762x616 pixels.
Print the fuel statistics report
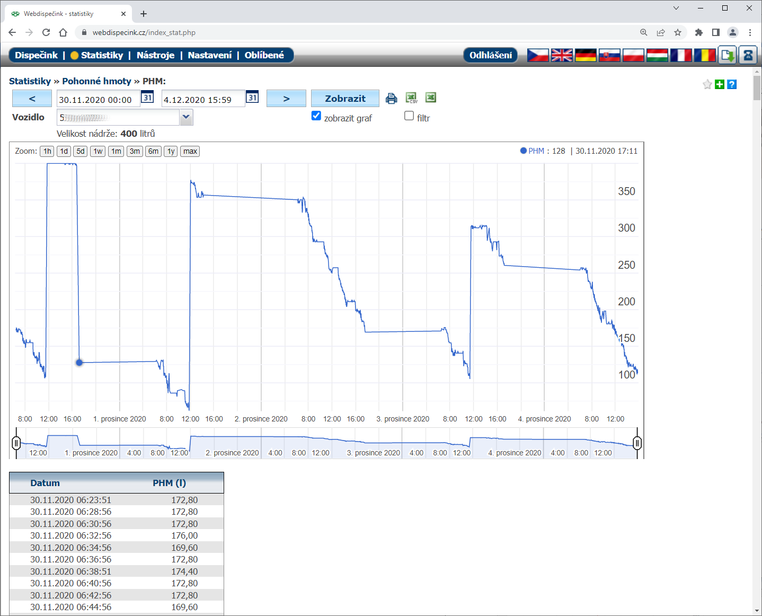pos(391,98)
